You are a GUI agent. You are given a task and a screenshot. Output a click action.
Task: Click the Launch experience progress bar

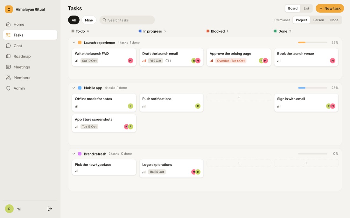[x=312, y=43]
